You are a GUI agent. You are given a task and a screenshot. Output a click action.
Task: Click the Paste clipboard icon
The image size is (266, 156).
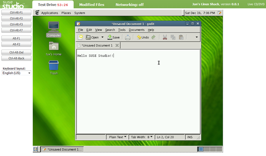181,37
